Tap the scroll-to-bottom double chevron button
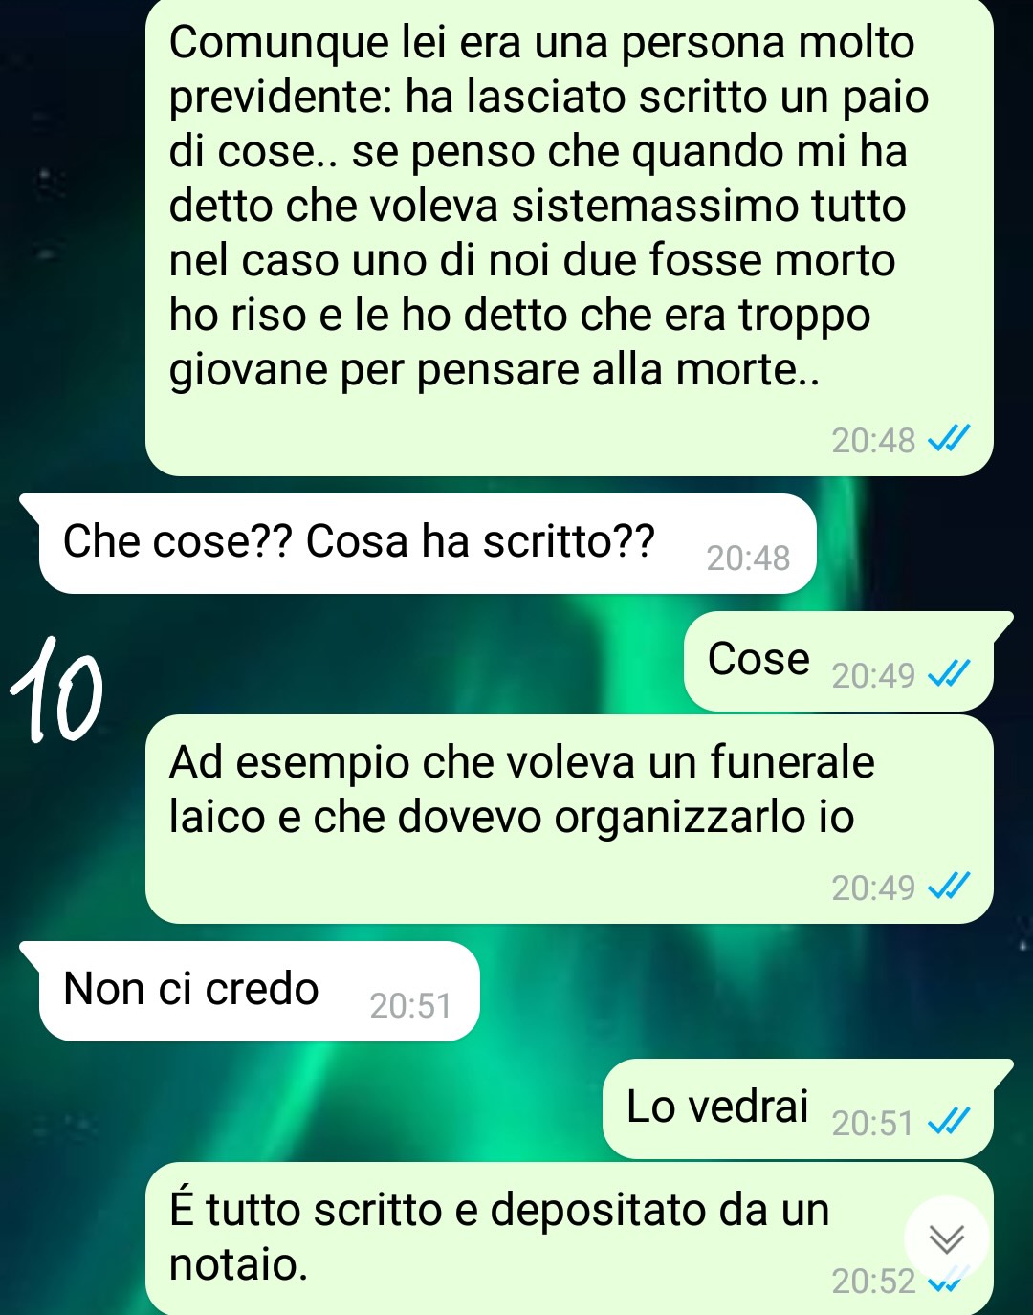Screen dimensions: 1033x1315 click(x=947, y=1239)
